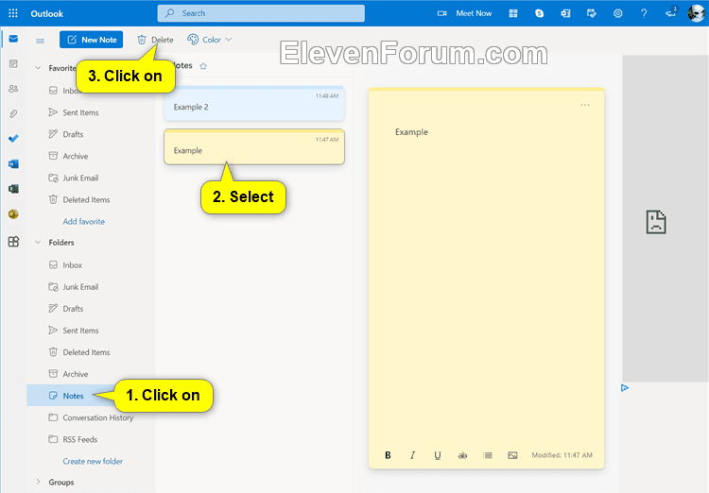Image resolution: width=709 pixels, height=493 pixels.
Task: Click the Example text in the note editor
Action: tap(411, 132)
